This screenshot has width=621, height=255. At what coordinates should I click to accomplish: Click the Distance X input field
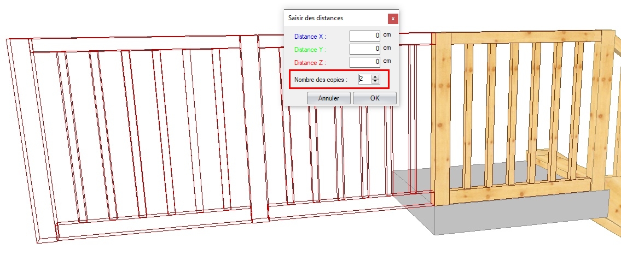tap(365, 36)
